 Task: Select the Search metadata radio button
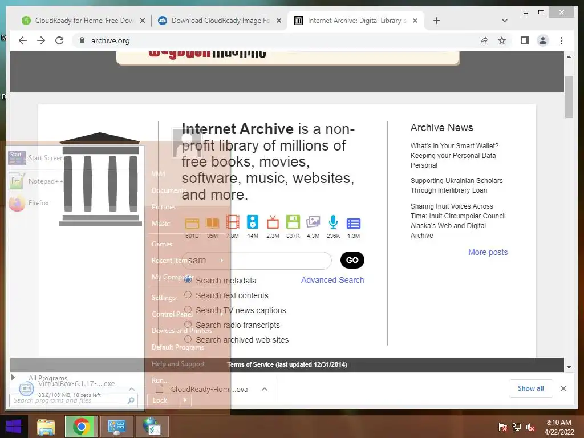point(188,279)
